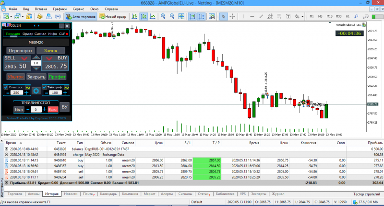Select the crosshair tool
Screen dimensions: 384x206
[232, 16]
